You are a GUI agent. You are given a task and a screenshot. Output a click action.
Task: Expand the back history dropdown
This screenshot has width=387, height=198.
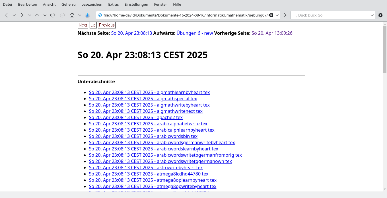tap(14, 15)
